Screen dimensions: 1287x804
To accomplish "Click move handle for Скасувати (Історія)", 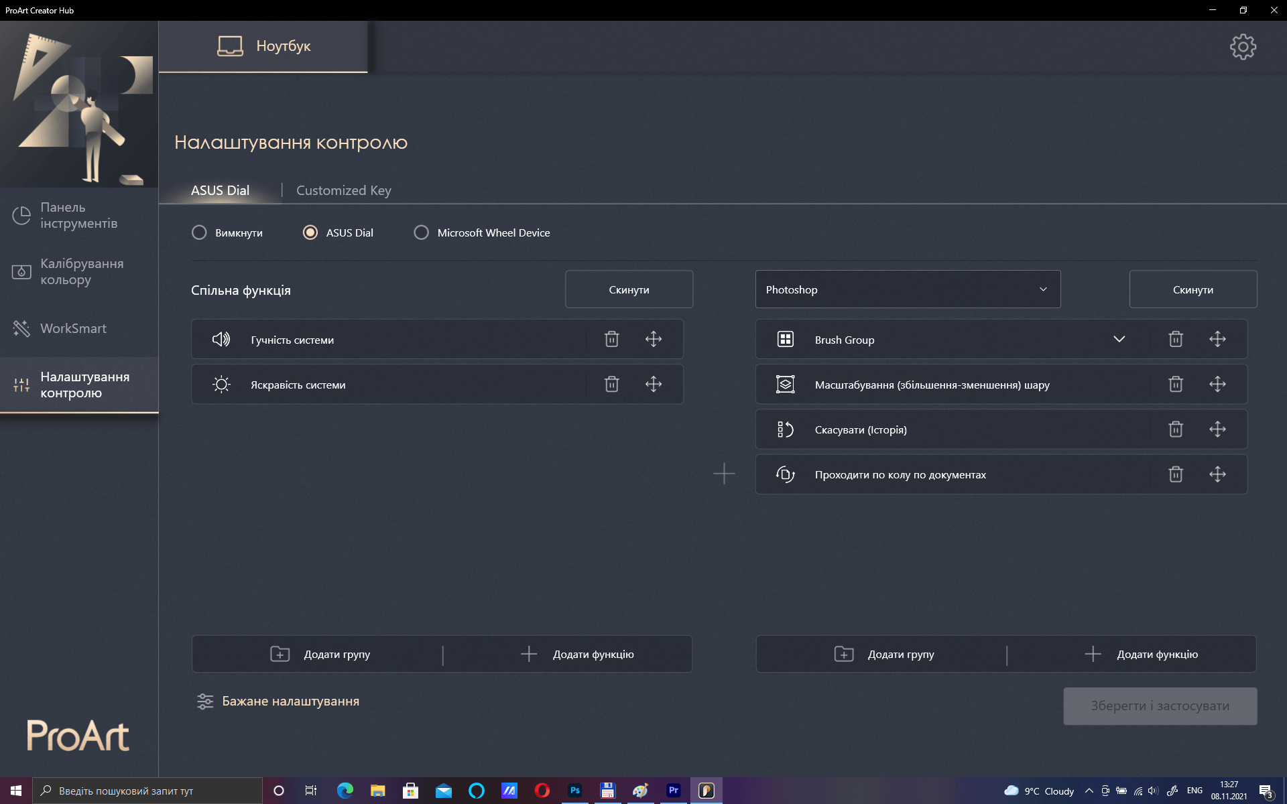I will [x=1217, y=429].
